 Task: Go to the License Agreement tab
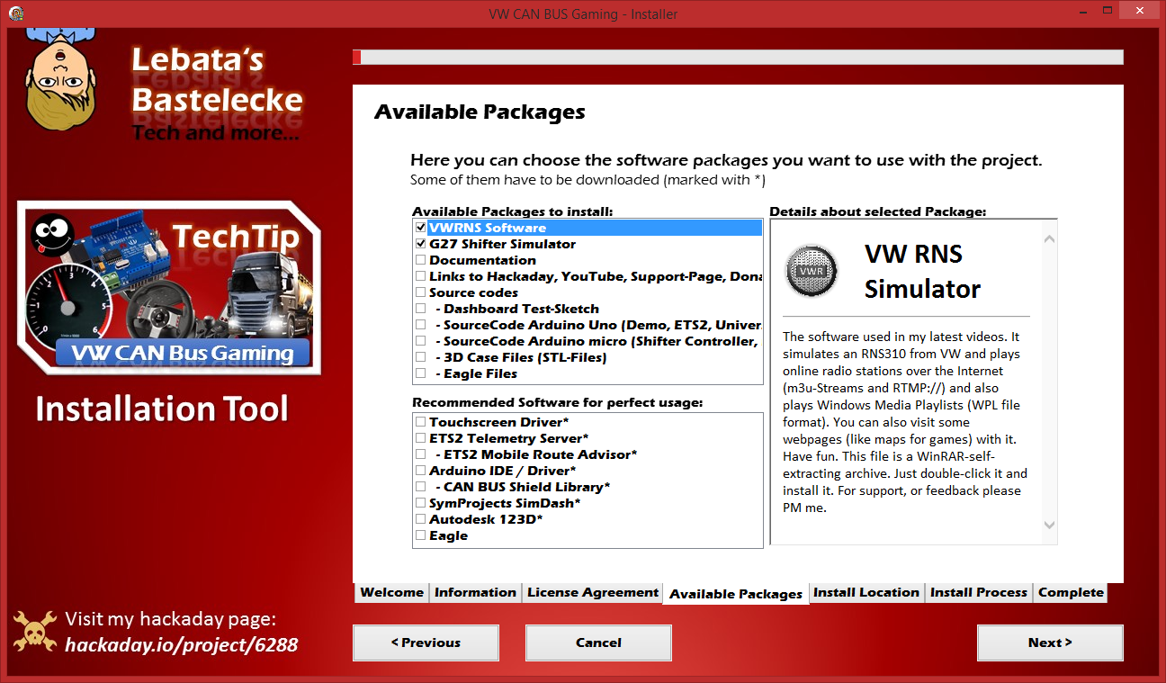[593, 592]
